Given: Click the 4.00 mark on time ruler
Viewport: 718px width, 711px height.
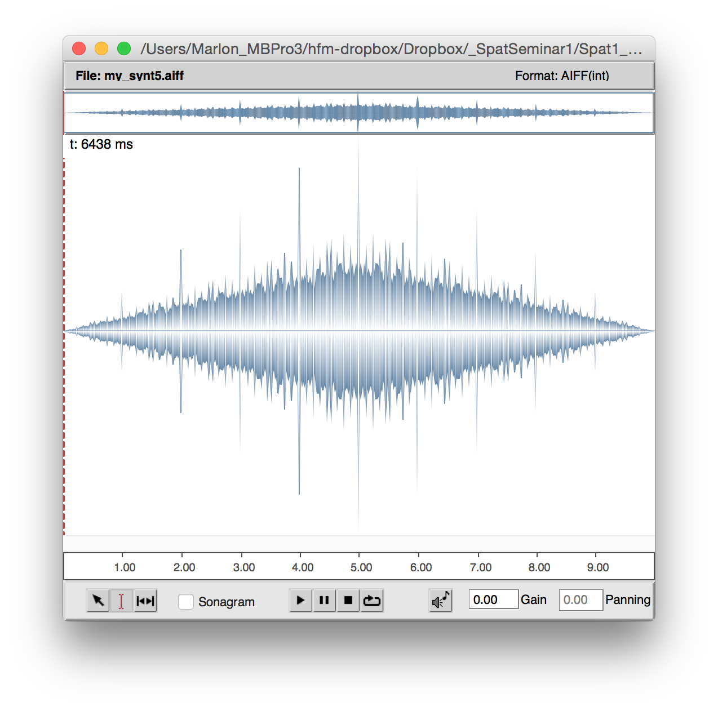Looking at the screenshot, I should pos(303,567).
